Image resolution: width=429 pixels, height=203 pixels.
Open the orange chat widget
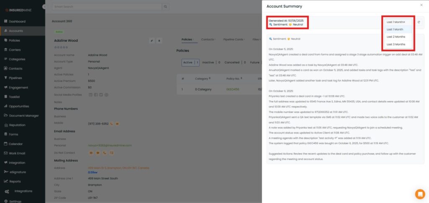[419, 194]
